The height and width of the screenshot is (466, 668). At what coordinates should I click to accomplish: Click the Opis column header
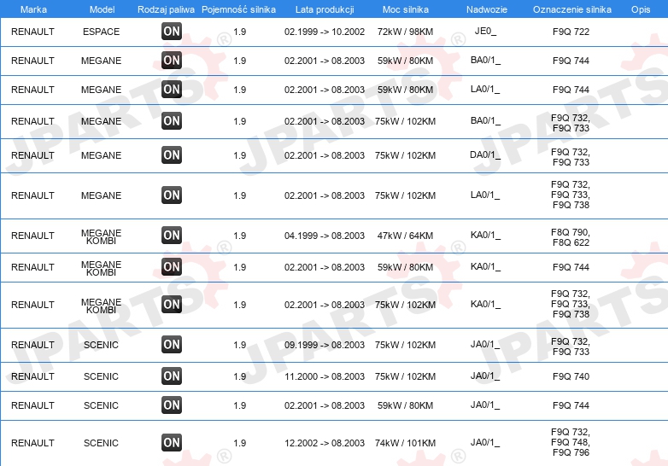641,9
